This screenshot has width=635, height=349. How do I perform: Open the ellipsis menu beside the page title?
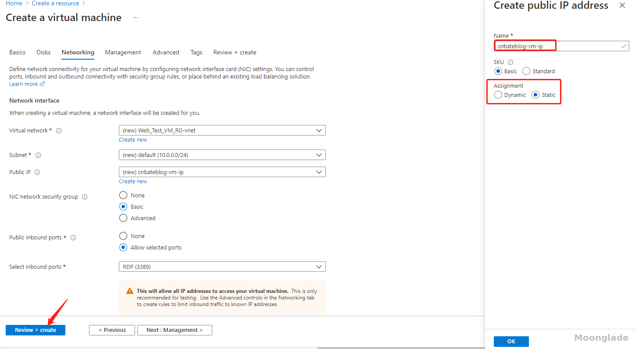[136, 18]
